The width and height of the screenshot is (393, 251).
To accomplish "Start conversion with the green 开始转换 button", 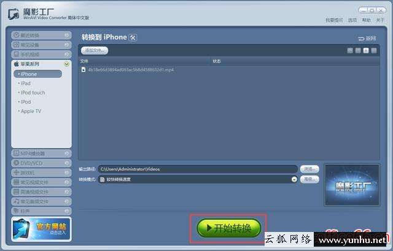I will tap(228, 228).
